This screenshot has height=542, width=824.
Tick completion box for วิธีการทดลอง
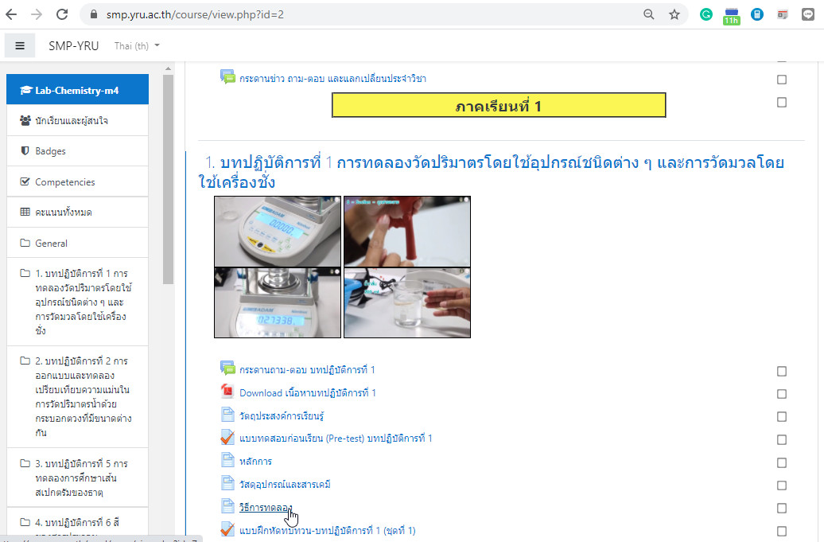(781, 509)
